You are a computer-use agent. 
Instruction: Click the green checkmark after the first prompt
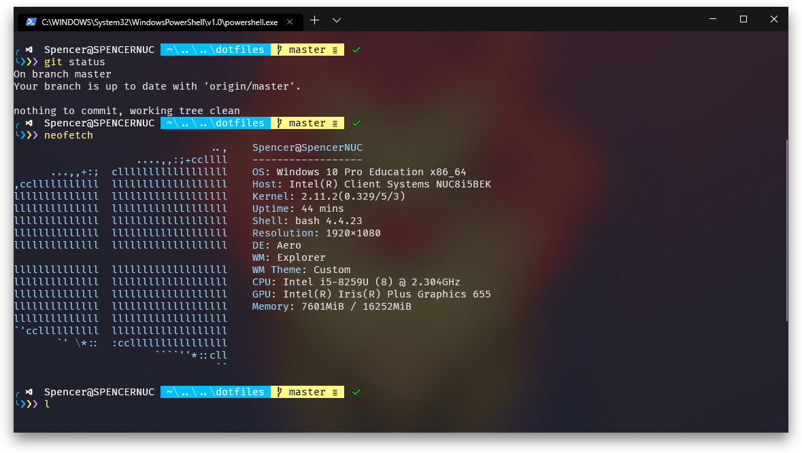tap(356, 50)
